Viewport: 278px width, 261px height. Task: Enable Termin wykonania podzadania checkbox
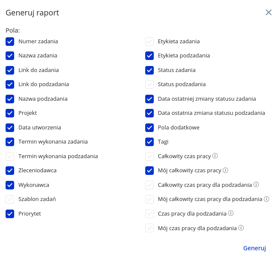tap(10, 156)
